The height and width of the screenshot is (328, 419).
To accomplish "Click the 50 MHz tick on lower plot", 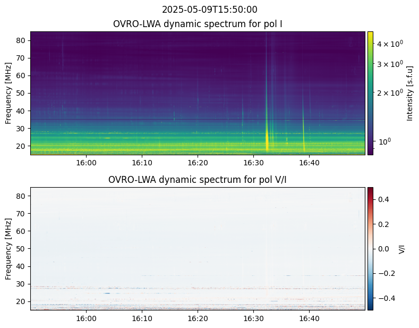I will [x=21, y=249].
